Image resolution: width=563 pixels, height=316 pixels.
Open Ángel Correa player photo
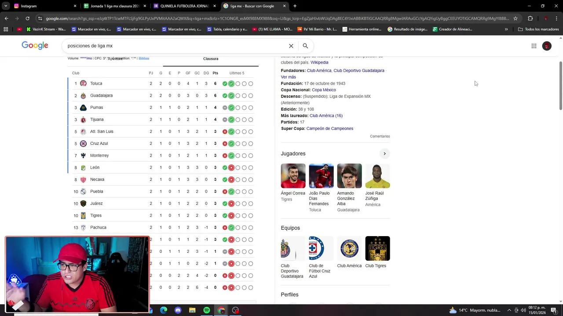[x=293, y=176]
